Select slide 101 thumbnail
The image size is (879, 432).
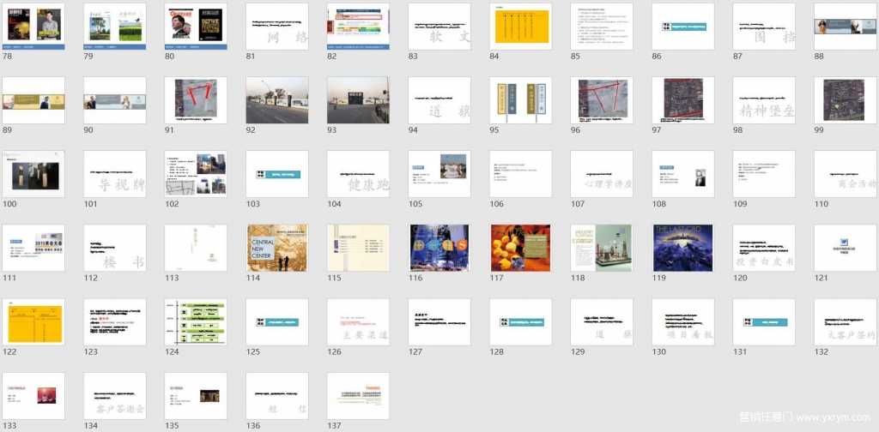(x=114, y=173)
